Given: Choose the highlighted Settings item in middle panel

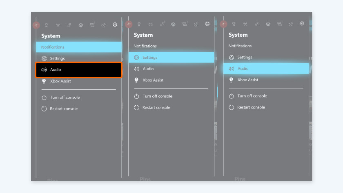Looking at the screenshot, I should (171, 58).
